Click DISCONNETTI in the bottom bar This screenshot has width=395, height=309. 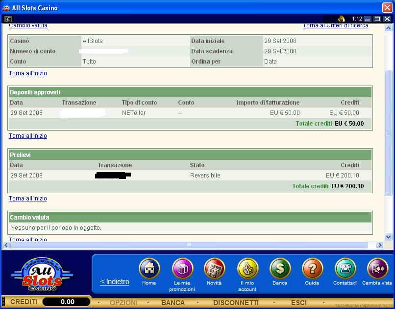tap(236, 303)
